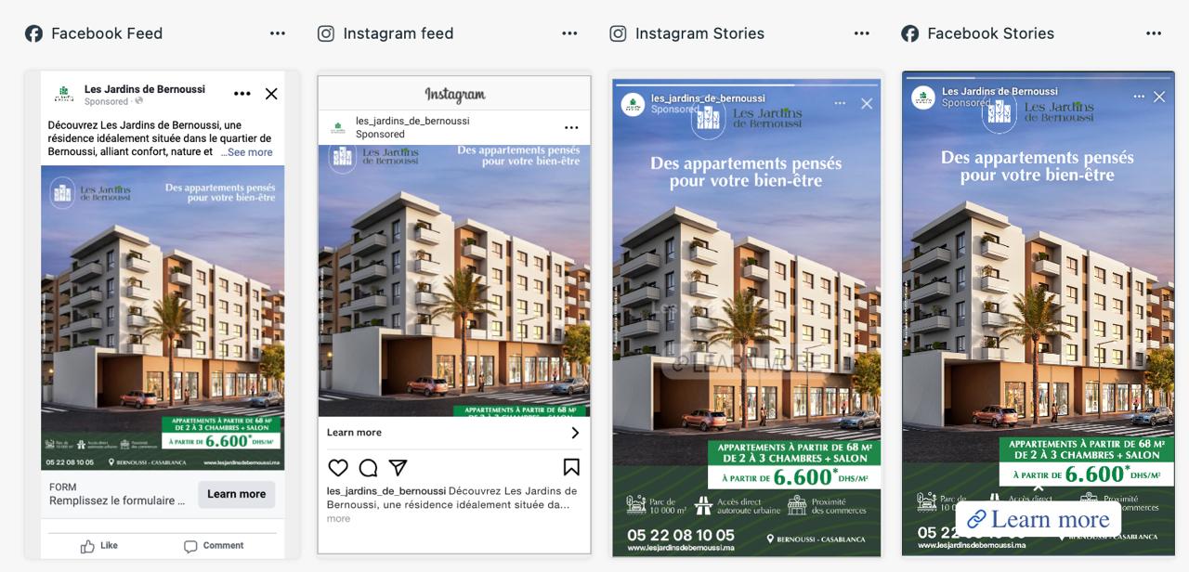Open Facebook Stories options ellipsis menu
The height and width of the screenshot is (572, 1189).
coord(1154,33)
